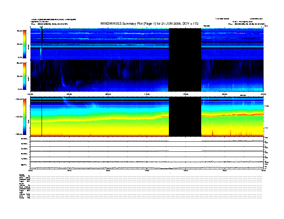
Task: Click the 60.00 value on RAD1 scale
Action: click(x=19, y=63)
